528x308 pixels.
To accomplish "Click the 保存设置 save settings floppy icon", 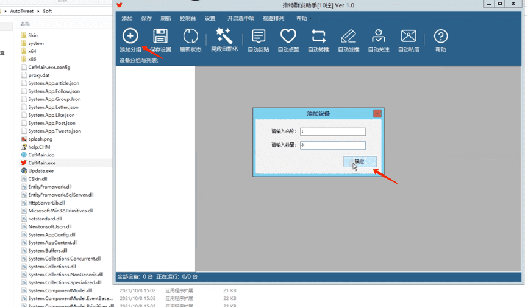I will [x=160, y=36].
